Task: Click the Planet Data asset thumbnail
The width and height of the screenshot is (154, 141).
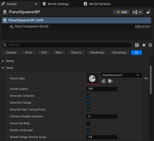Action: coord(92,79)
